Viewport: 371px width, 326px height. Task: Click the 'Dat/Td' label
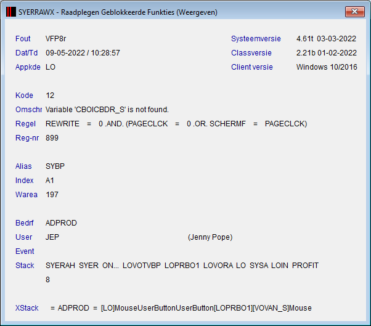tap(26, 53)
